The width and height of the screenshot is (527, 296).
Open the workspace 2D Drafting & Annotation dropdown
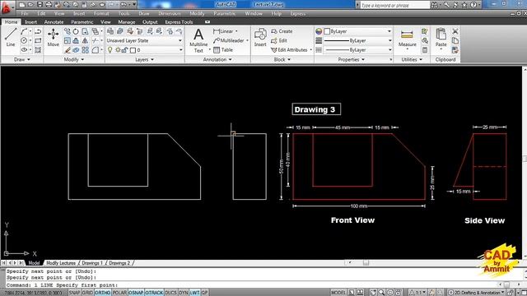point(477,293)
